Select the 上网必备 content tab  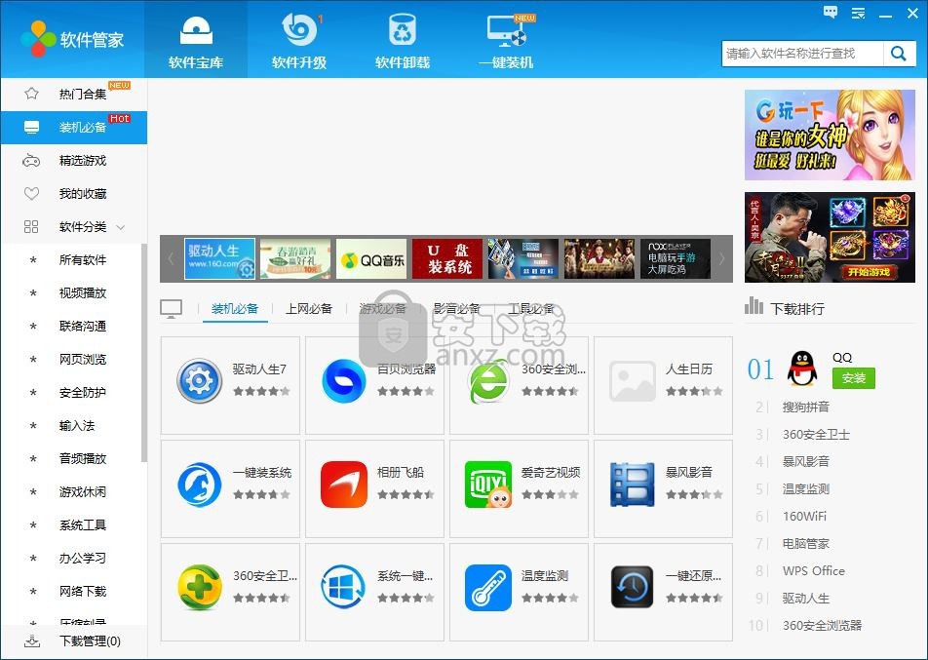(309, 309)
